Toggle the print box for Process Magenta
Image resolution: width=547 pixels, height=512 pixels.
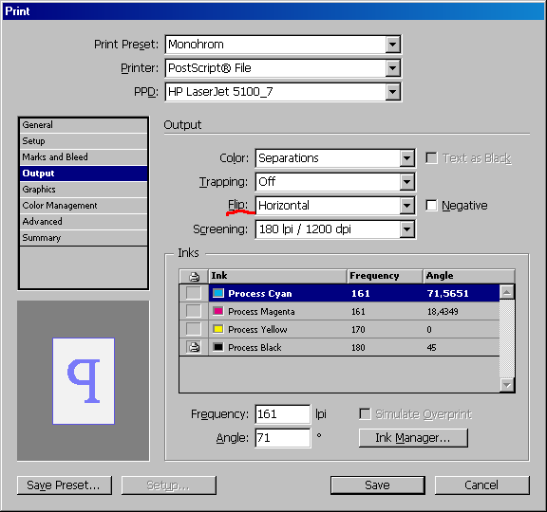coord(194,311)
